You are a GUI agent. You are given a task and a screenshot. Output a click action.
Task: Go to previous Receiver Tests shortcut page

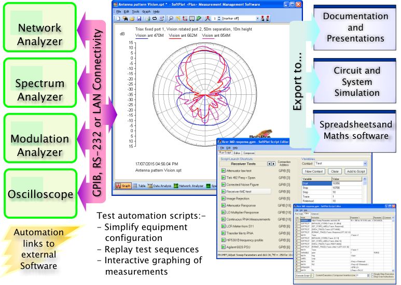pyautogui.click(x=269, y=164)
